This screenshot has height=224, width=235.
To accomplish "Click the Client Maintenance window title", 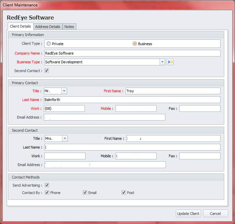I will 20,5.
